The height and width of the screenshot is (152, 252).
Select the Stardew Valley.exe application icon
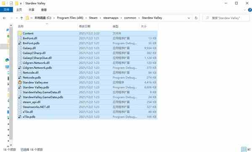coord(20,82)
